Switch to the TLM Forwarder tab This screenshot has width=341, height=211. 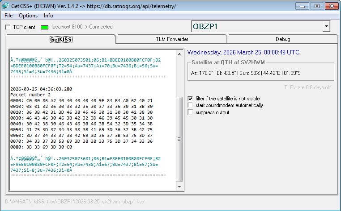171,39
